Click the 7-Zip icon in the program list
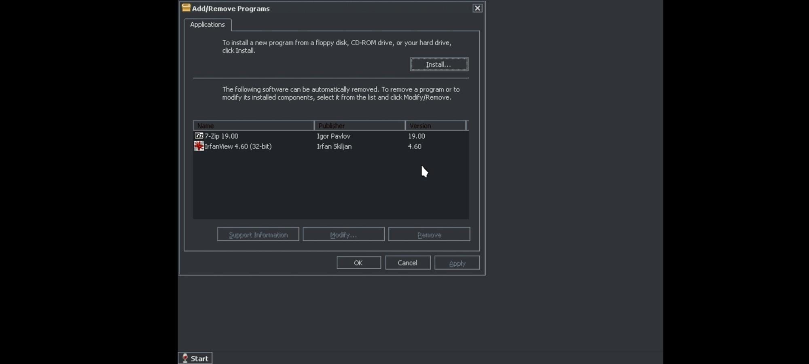Viewport: 809px width, 364px height. point(199,136)
